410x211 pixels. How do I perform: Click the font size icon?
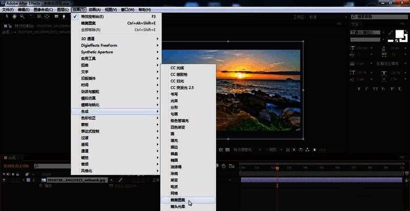click(x=353, y=48)
